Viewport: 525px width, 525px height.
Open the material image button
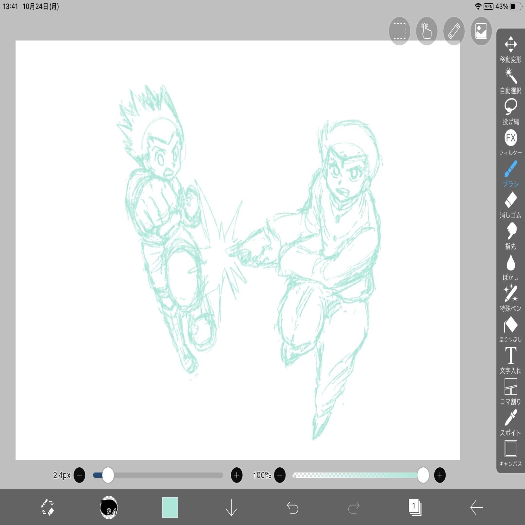pos(481,31)
